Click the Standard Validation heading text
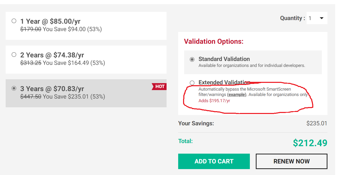 [x=224, y=59]
